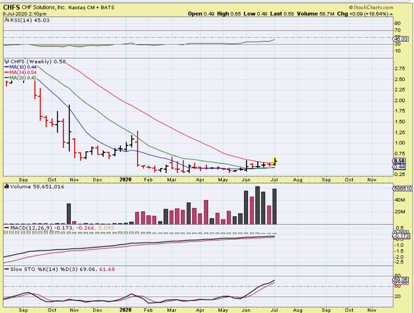Click the Feb label under the price panel
The height and width of the screenshot is (313, 414).
tap(148, 180)
